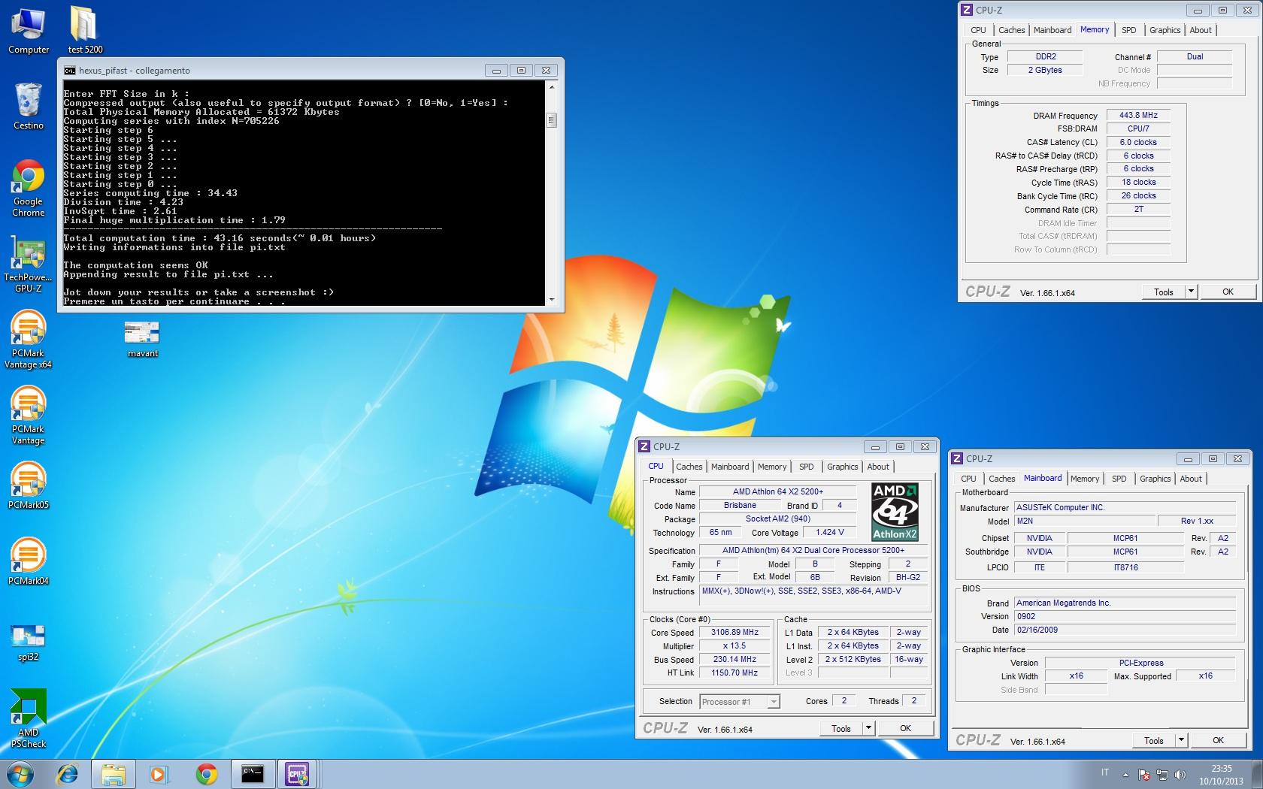Open Graphics tab in Memory CPU-Z window
Screen dimensions: 1263x789
click(x=1165, y=30)
